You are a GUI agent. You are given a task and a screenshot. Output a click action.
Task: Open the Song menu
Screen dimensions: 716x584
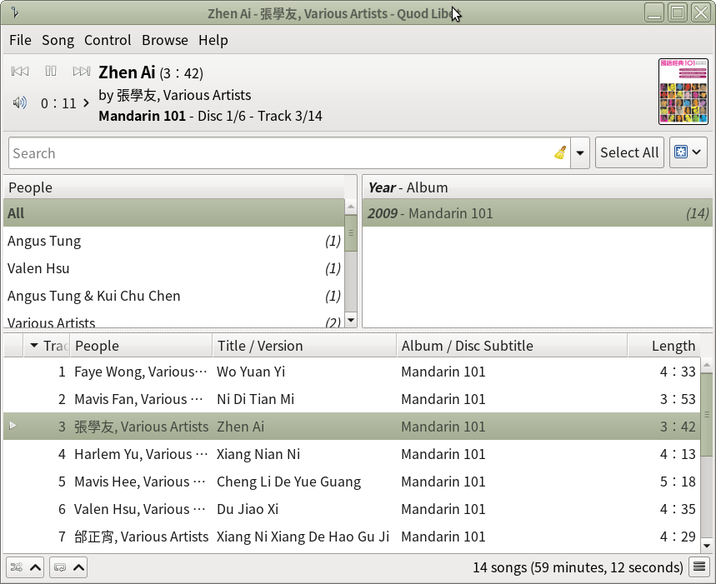click(x=58, y=40)
